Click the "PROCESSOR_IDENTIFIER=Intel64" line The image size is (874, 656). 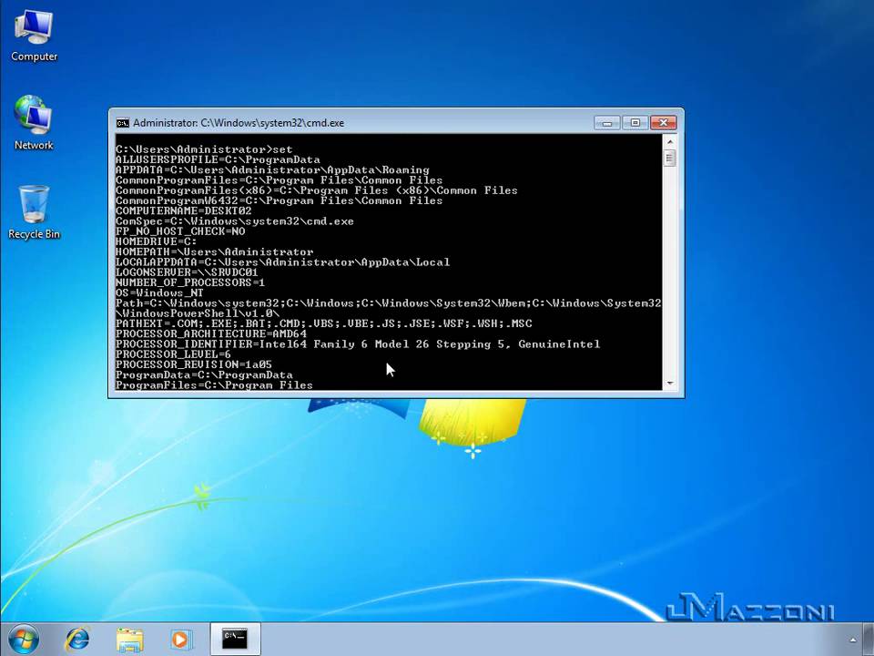coord(358,344)
